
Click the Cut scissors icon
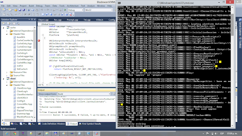29,10
